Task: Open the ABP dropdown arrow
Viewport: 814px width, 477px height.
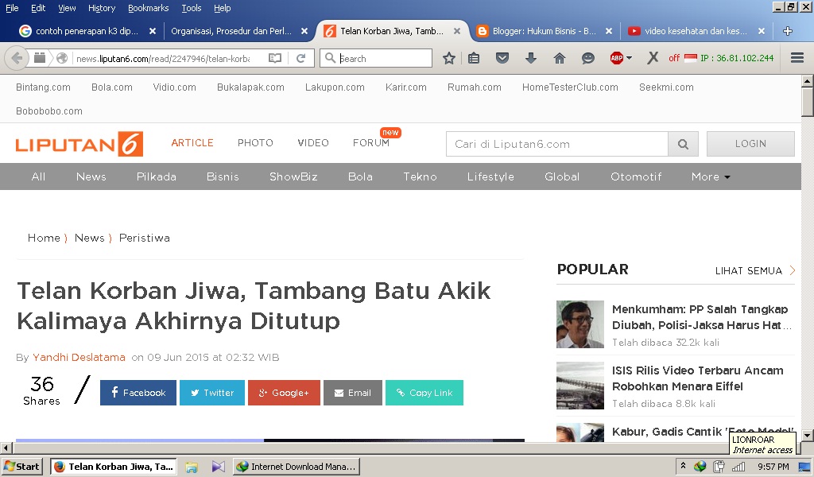Action: (630, 58)
